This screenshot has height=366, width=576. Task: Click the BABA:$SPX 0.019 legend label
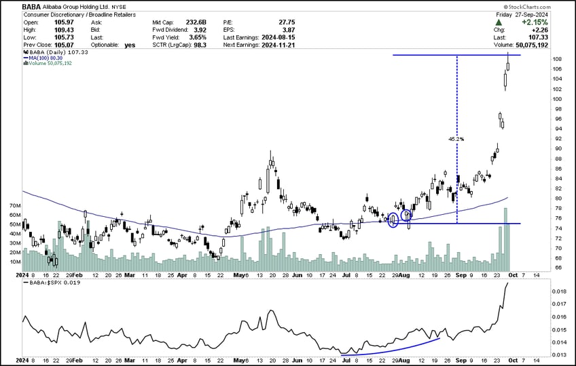[x=55, y=283]
